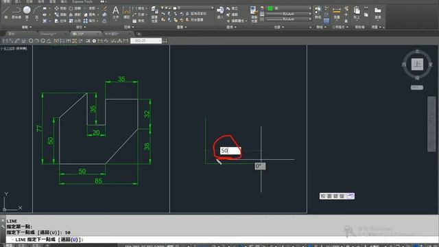Select the Circle (圓) draw tool

tap(27, 12)
